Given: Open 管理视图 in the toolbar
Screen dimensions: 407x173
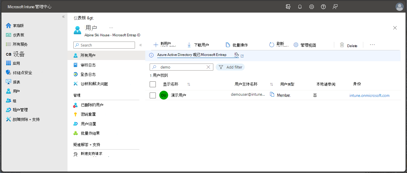Looking at the screenshot, I should (x=305, y=45).
